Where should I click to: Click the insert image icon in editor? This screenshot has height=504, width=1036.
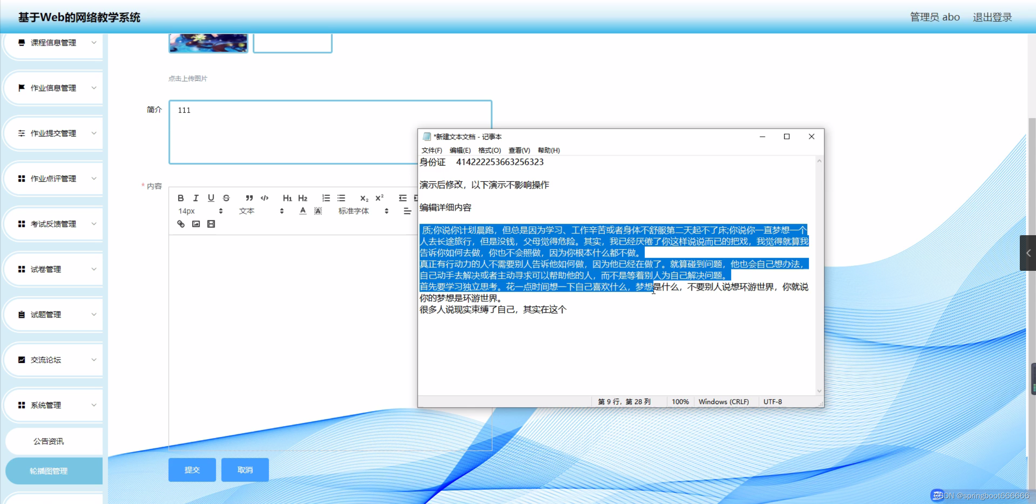click(196, 224)
